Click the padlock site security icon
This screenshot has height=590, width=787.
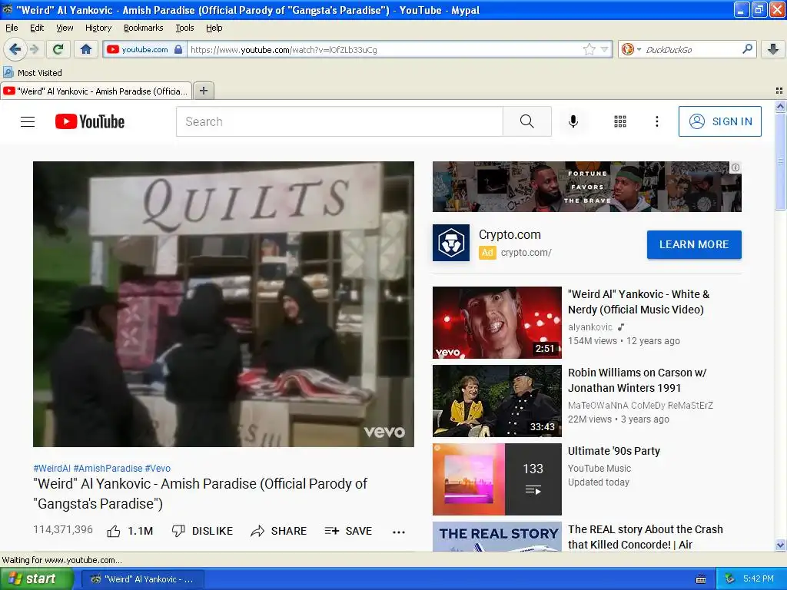click(x=178, y=49)
